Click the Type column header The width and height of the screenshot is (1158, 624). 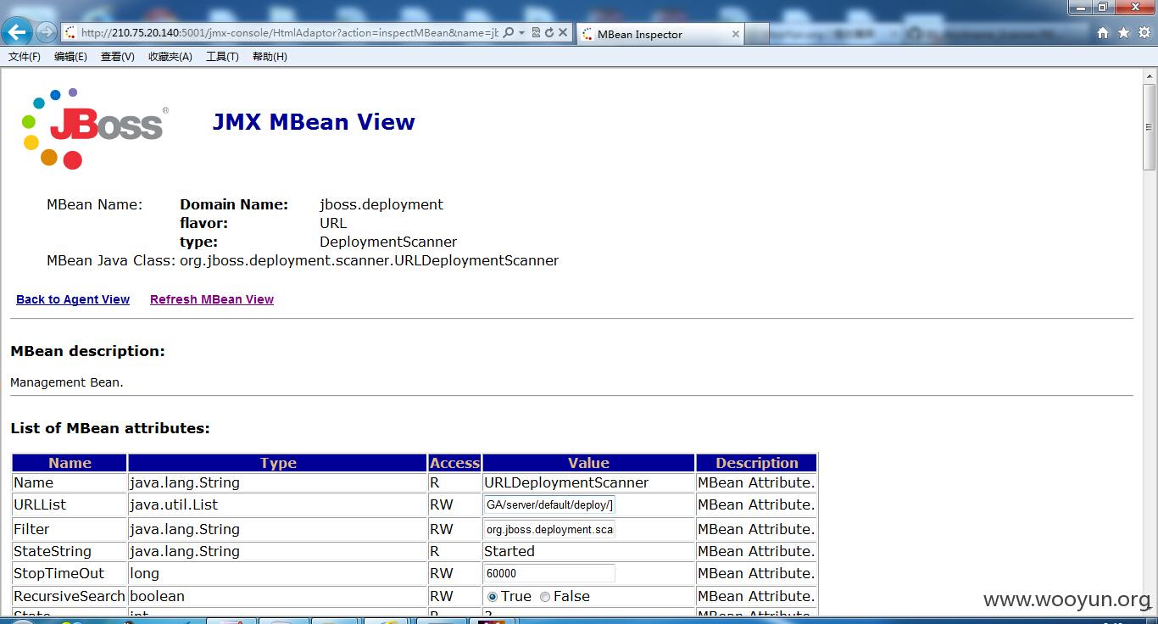278,463
